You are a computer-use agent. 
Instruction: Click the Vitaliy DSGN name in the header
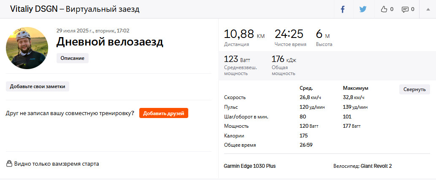34,9
